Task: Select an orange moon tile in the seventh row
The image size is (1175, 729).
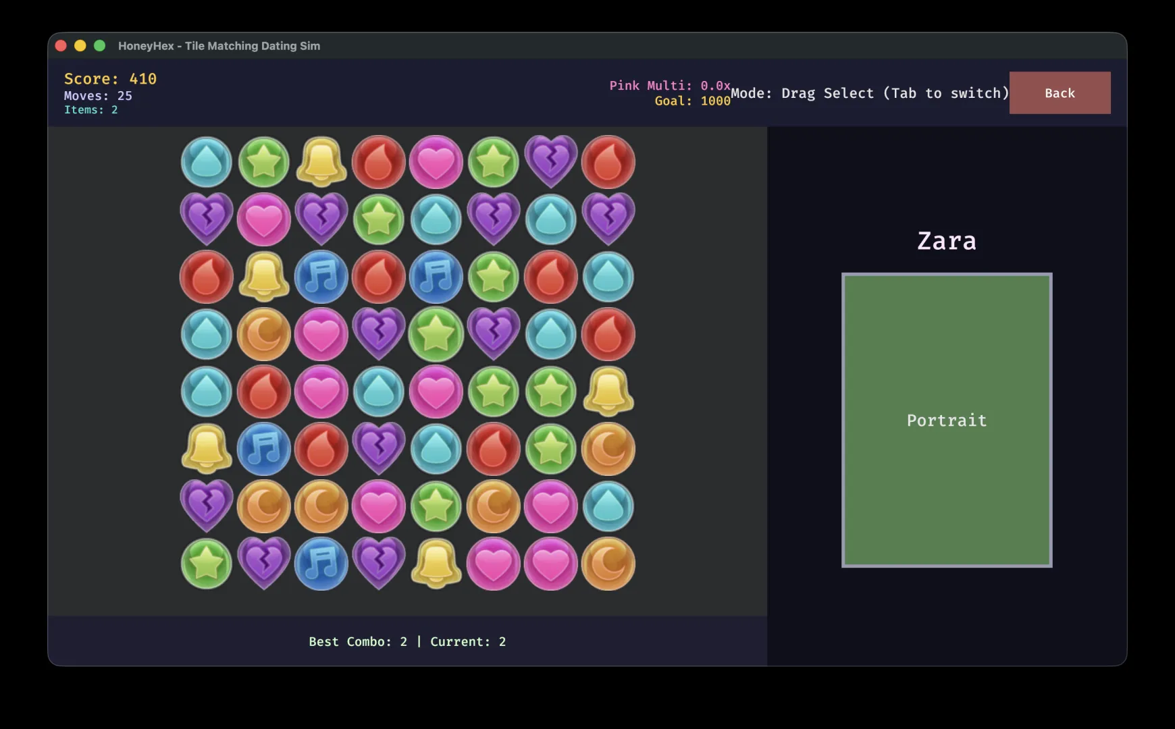Action: (264, 506)
